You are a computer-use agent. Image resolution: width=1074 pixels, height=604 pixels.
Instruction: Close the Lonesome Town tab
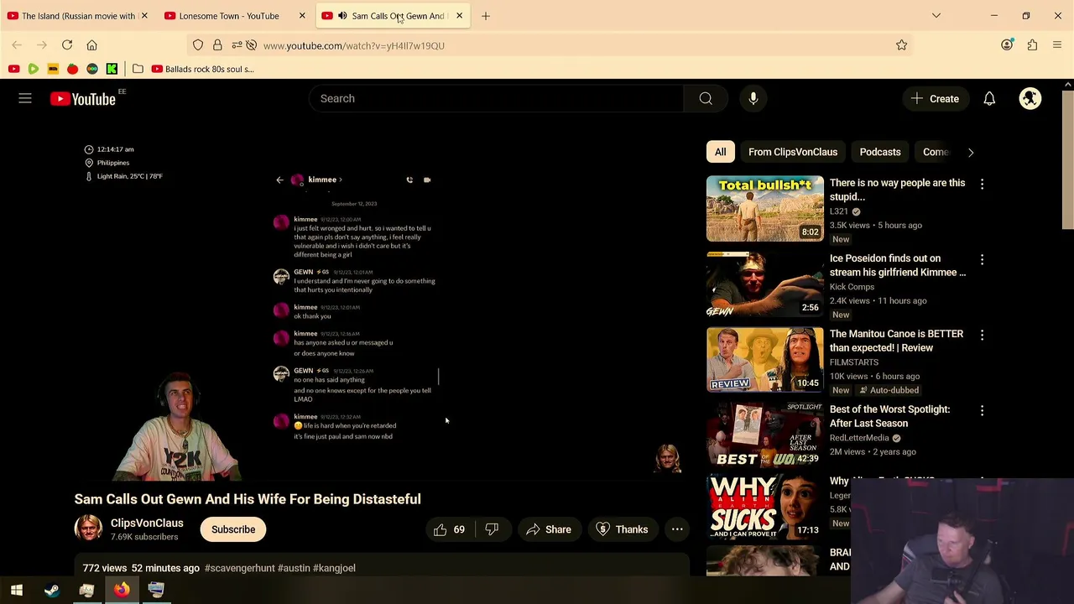[302, 16]
